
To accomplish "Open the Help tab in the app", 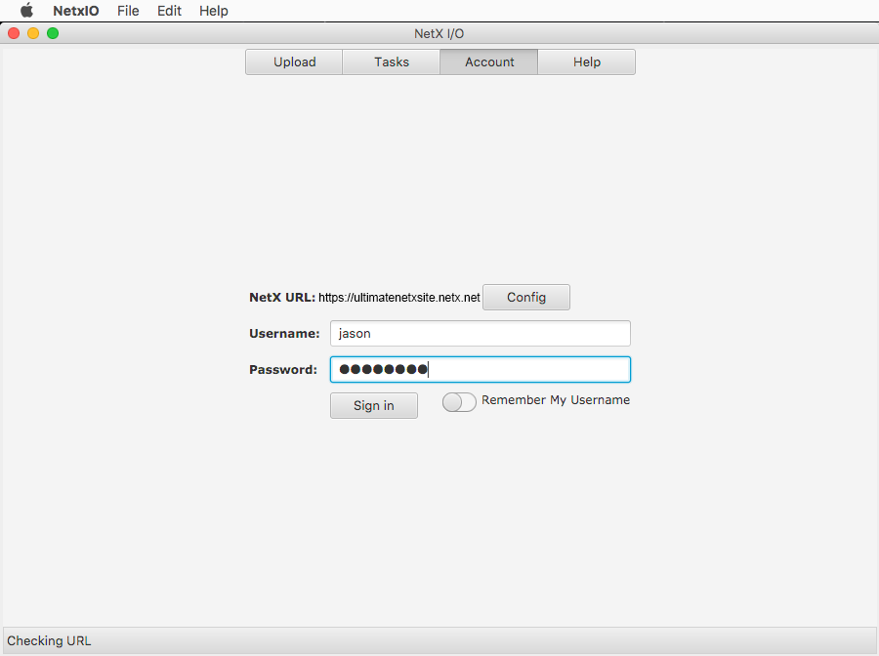I will pyautogui.click(x=587, y=61).
